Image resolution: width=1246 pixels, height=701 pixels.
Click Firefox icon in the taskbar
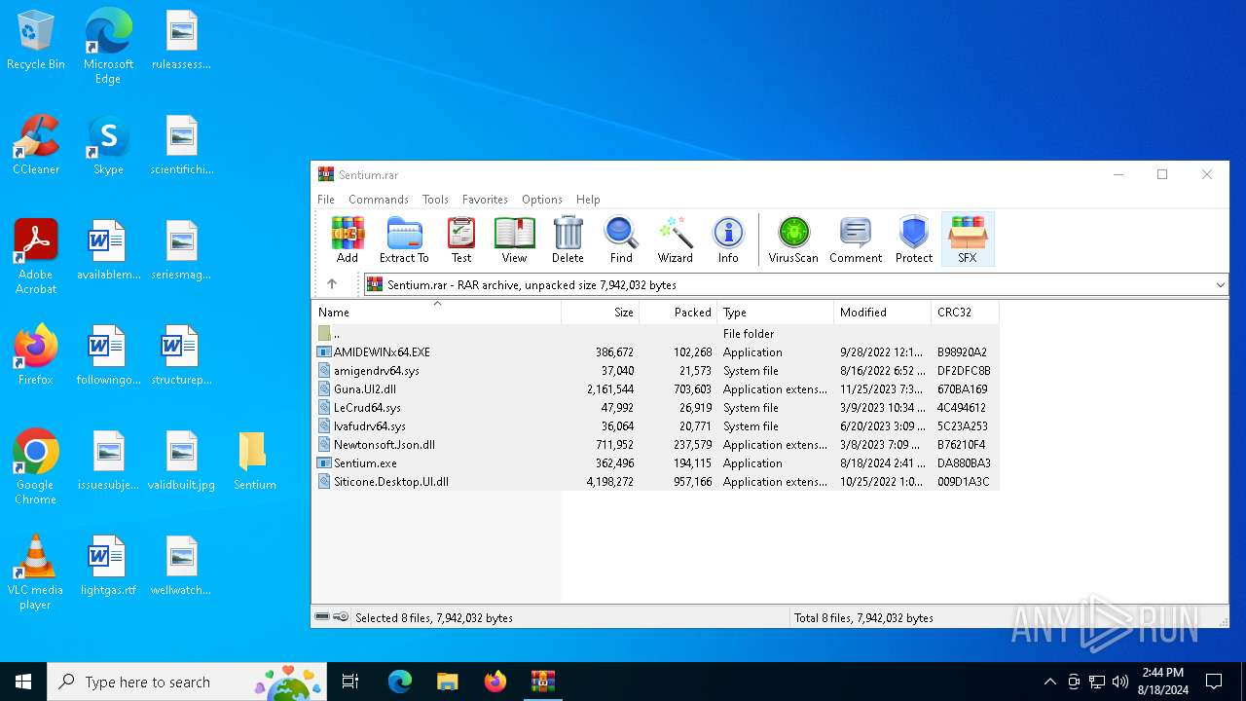tap(495, 682)
